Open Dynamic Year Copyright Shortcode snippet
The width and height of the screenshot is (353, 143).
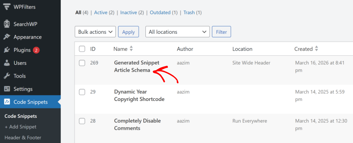tap(139, 95)
